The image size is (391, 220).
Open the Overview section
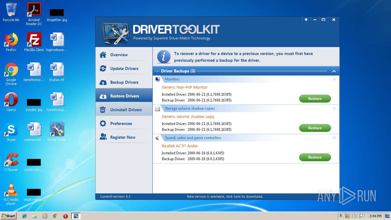point(124,55)
